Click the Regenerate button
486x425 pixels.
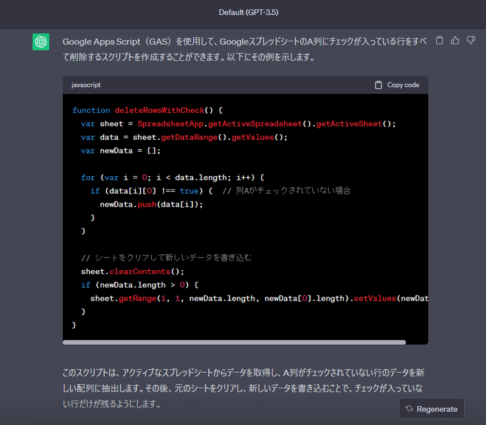[x=431, y=409]
